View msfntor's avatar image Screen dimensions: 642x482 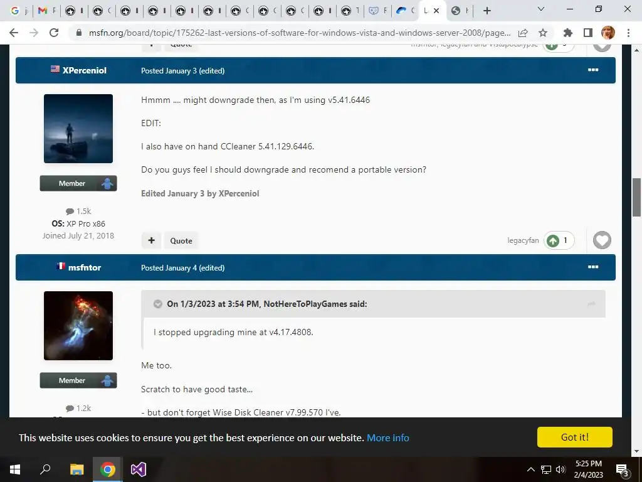coord(78,326)
